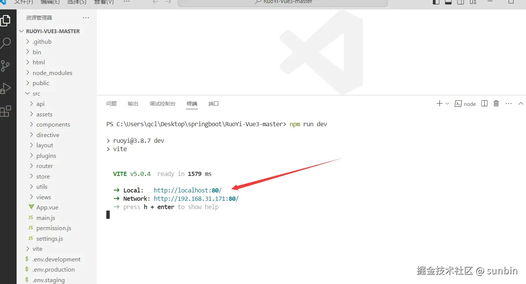
Task: Create a new terminal with plus icon
Action: click(439, 104)
